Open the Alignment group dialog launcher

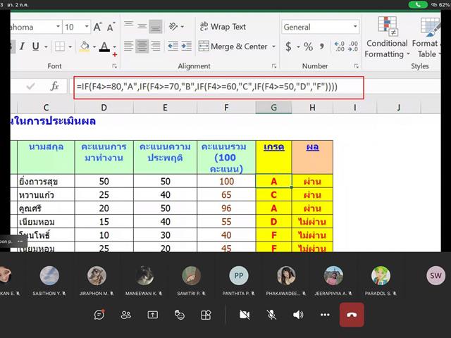point(274,66)
